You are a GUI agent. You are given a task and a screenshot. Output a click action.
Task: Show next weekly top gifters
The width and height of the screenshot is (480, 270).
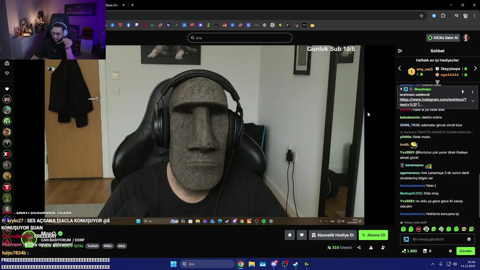coord(475,68)
